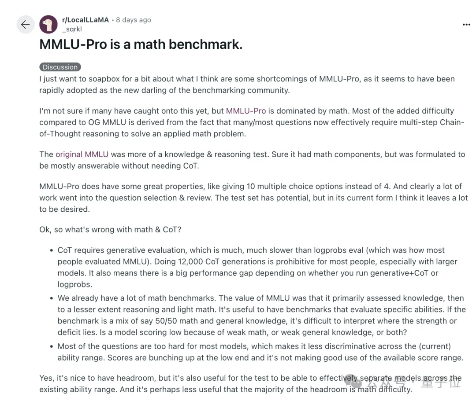This screenshot has width=476, height=401.
Task: Follow the 'original MMLU' hyperlink
Action: pyautogui.click(x=82, y=154)
